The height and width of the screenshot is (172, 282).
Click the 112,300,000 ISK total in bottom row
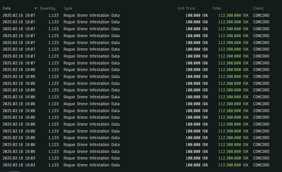(x=233, y=165)
